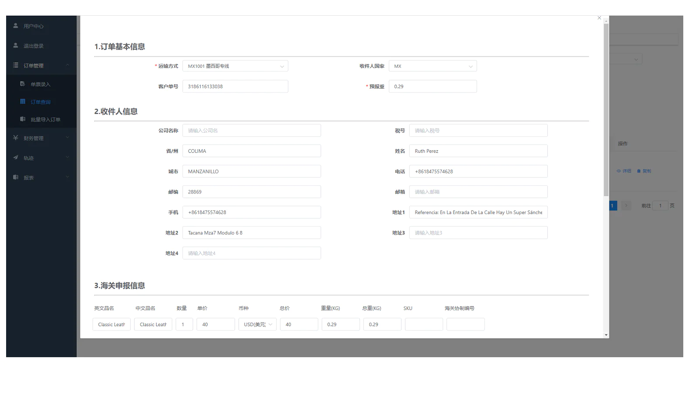Open 财务管理 menu item
Image resolution: width=699 pixels, height=393 pixels.
(42, 138)
